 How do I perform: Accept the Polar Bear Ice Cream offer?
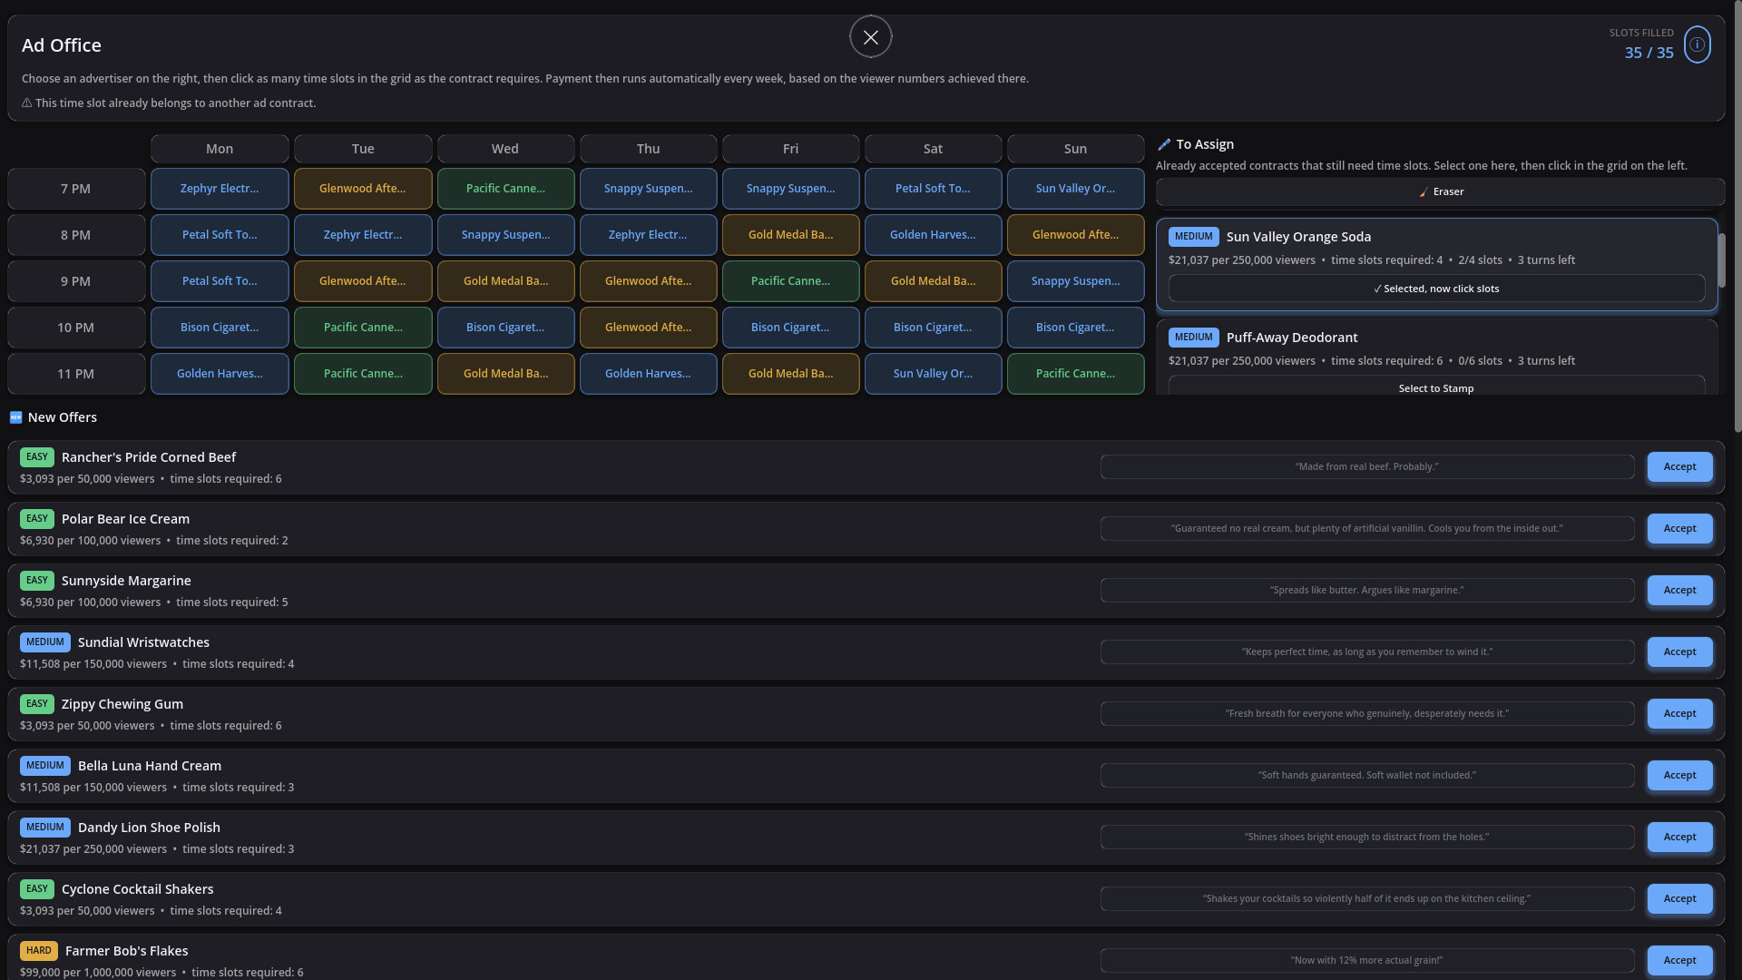point(1679,528)
